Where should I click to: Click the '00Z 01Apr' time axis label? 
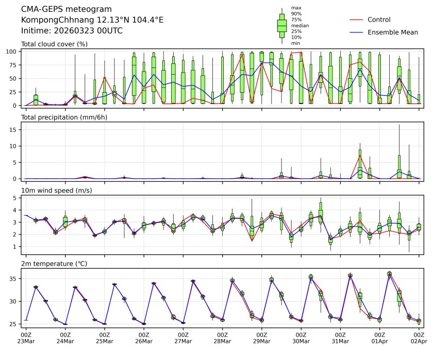pos(379,338)
